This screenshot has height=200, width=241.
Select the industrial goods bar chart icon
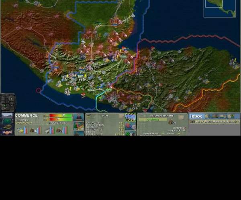pyautogui.click(x=62, y=130)
